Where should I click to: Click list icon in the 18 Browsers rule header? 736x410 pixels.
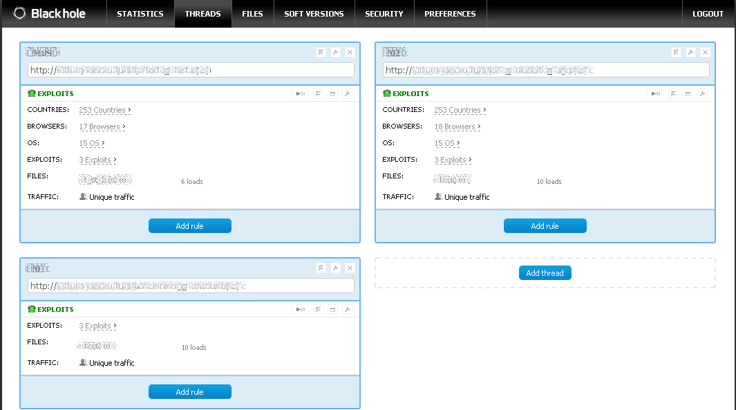click(674, 94)
